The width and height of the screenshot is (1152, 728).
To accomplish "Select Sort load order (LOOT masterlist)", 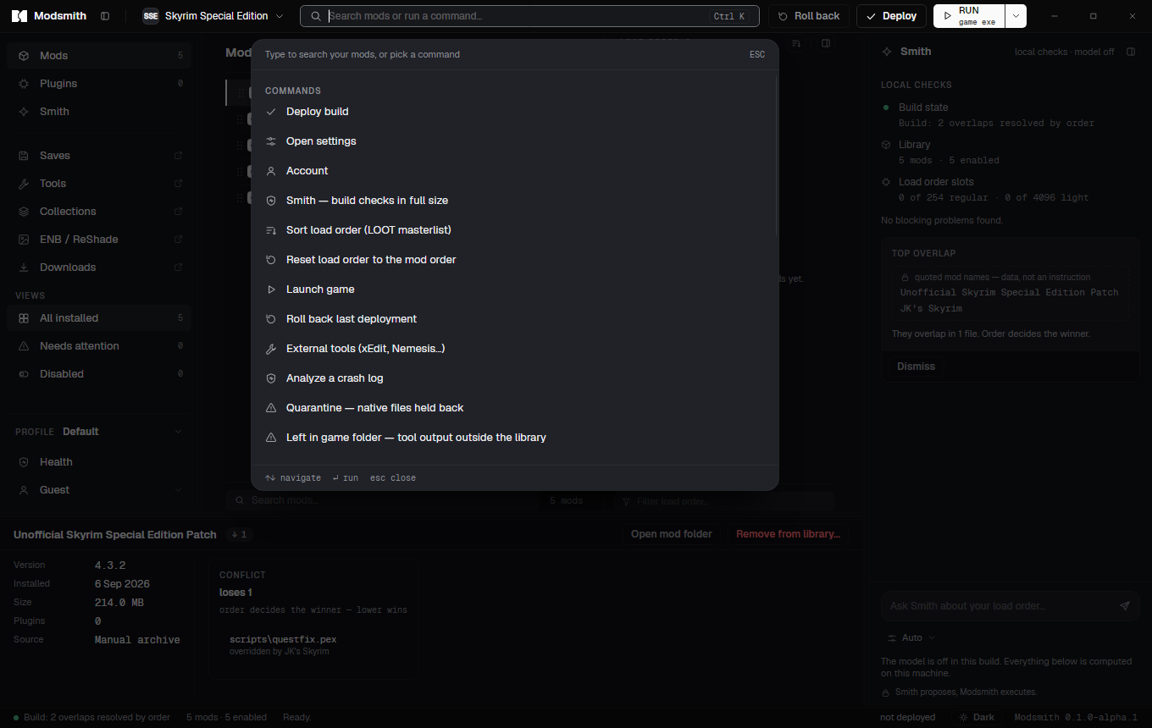I will (x=514, y=230).
